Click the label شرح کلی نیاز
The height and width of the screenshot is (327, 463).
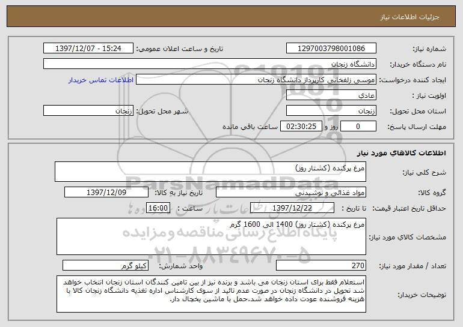(x=425, y=172)
